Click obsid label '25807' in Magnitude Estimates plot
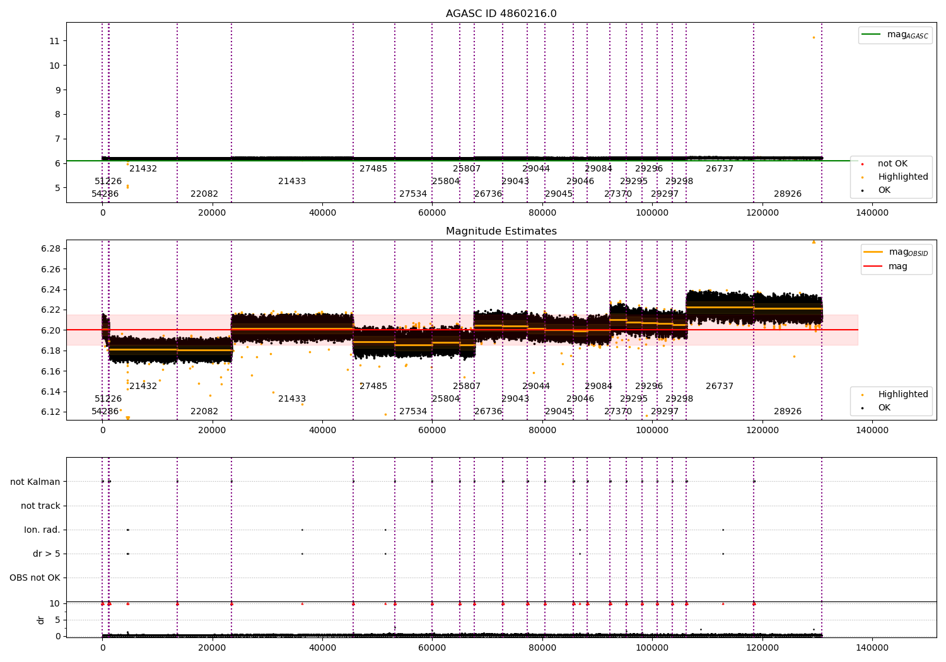Viewport: 946px width, 662px height. (467, 386)
